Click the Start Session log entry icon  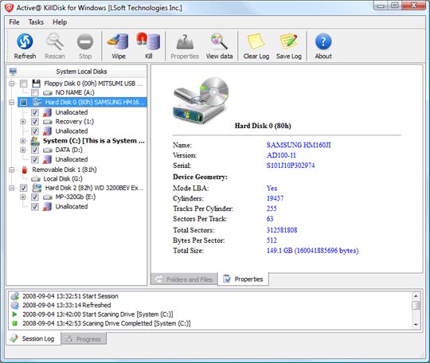pos(15,296)
